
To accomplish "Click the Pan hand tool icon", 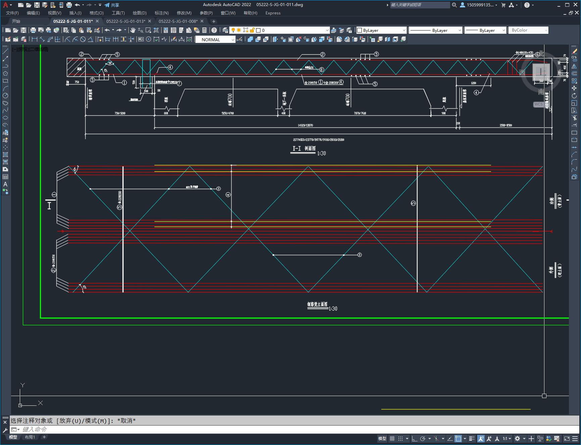I will coord(133,30).
